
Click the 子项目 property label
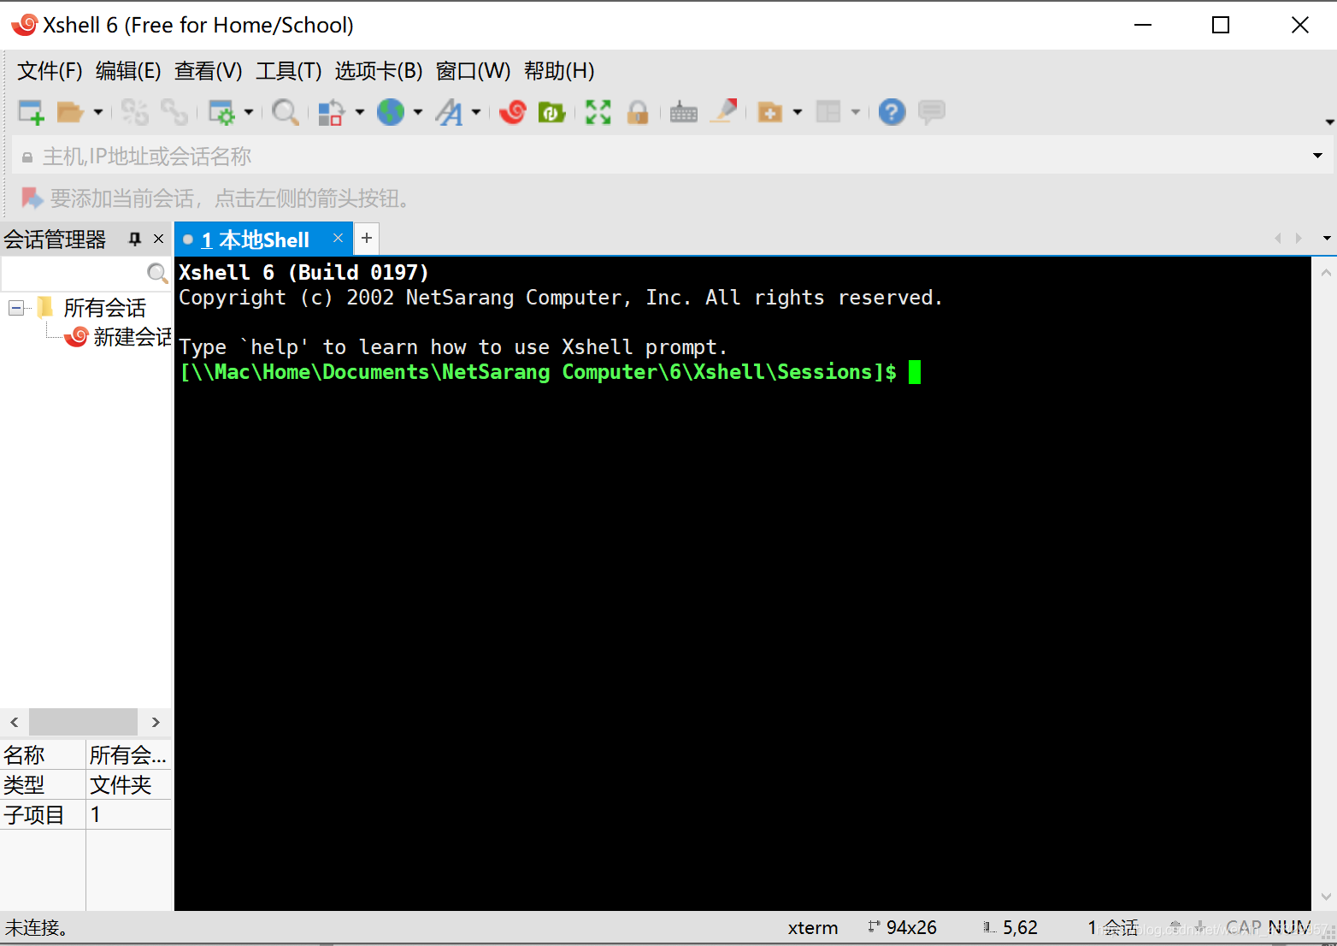coord(33,815)
